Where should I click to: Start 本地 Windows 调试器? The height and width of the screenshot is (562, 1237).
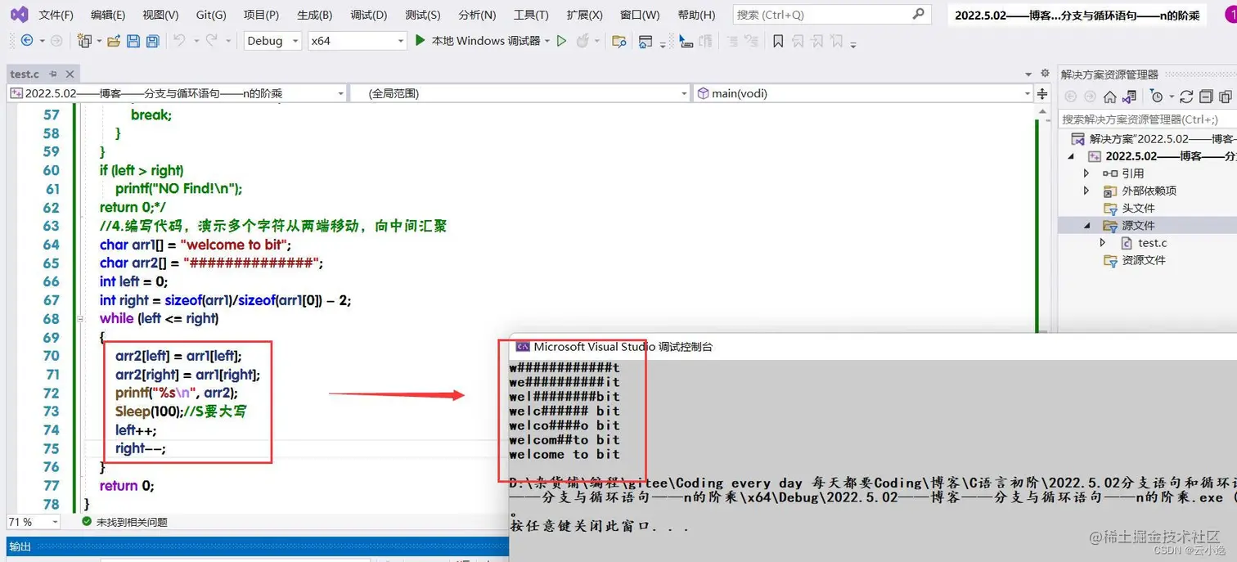pos(477,40)
